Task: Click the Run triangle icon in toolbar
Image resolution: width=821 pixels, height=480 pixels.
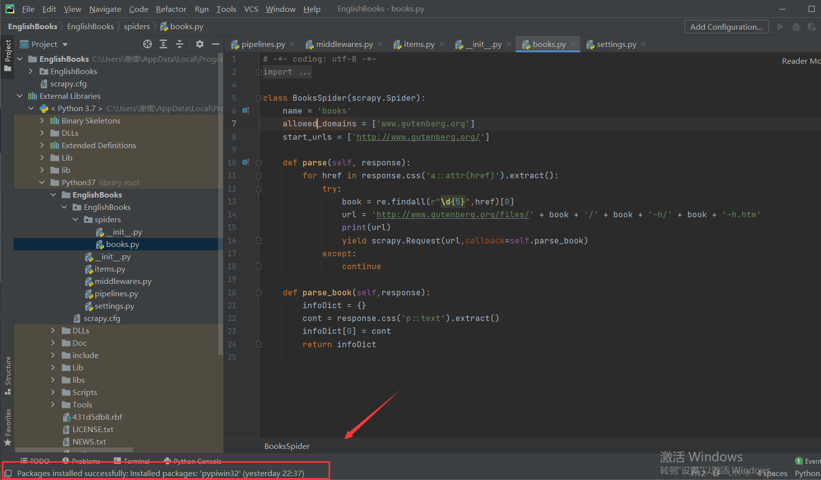Action: tap(780, 27)
